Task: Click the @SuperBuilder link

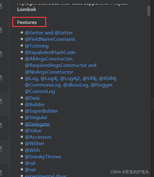Action: (x=41, y=111)
